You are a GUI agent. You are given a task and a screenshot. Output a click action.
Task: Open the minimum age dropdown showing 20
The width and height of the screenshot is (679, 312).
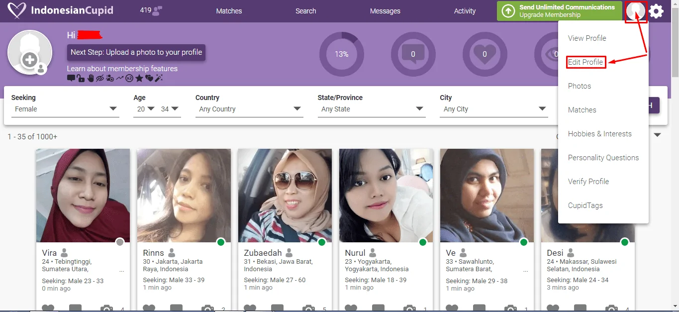click(145, 109)
